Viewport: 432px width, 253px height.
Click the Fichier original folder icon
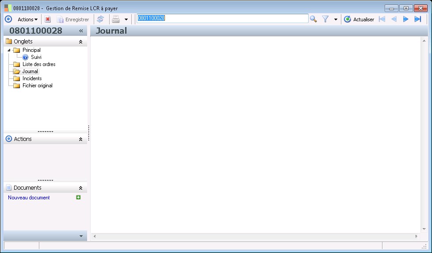[17, 86]
